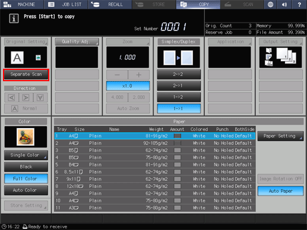Select Black color mode
Screen dimensions: 307x230
click(26, 167)
